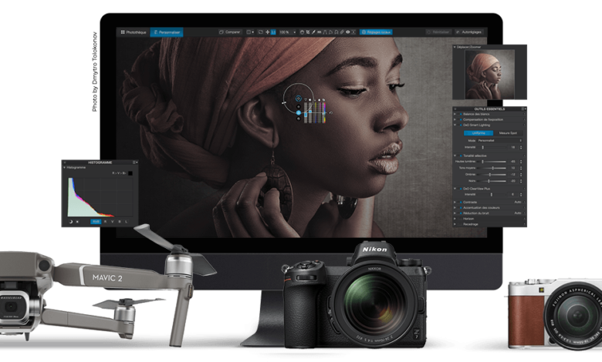Screen dimensions: 602x362
Task: Toggle the highlight clipping sun icon
Action: click(x=77, y=221)
